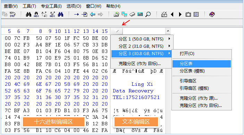Viewport: 244px width, 135px height.
Task: Choose 克隆分区 (作为 目标) in partition list
Action: [142, 63]
